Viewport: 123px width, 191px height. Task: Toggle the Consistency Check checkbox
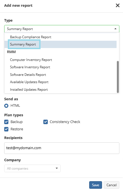pyautogui.click(x=46, y=122)
